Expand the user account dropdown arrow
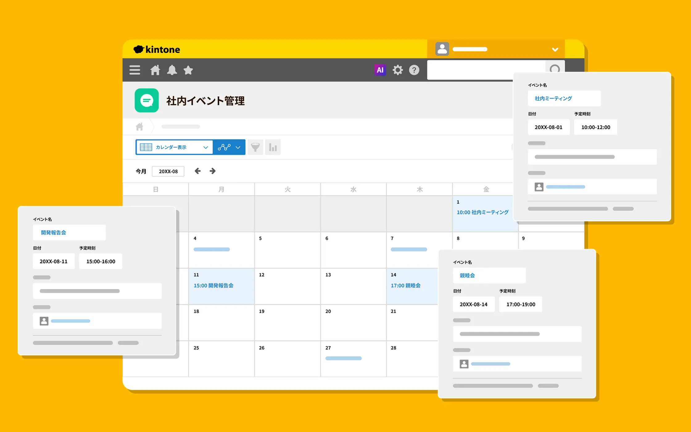 [x=555, y=49]
